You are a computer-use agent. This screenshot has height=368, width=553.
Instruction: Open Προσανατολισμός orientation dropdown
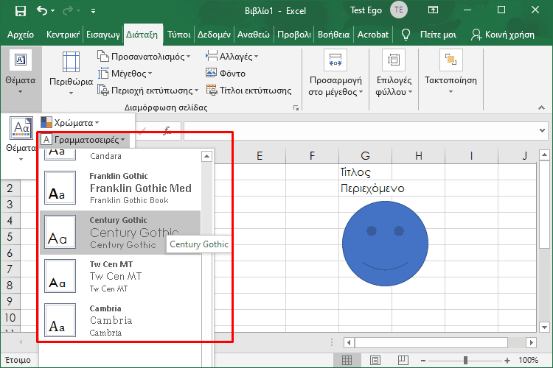[x=144, y=57]
